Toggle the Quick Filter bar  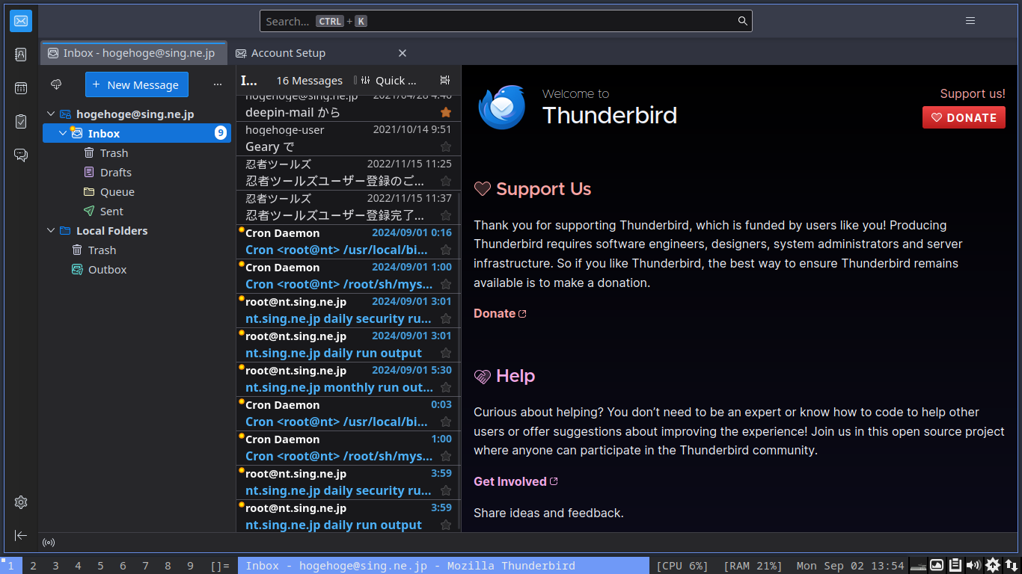pos(389,81)
